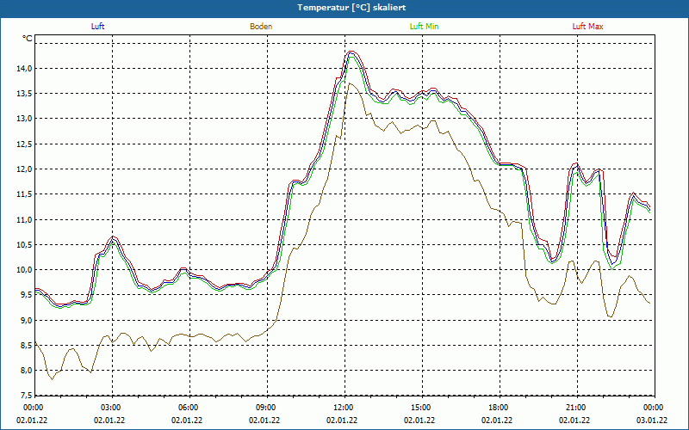Click the 03.01.22 date label
Viewport: 689px width, 430px height.
point(652,420)
